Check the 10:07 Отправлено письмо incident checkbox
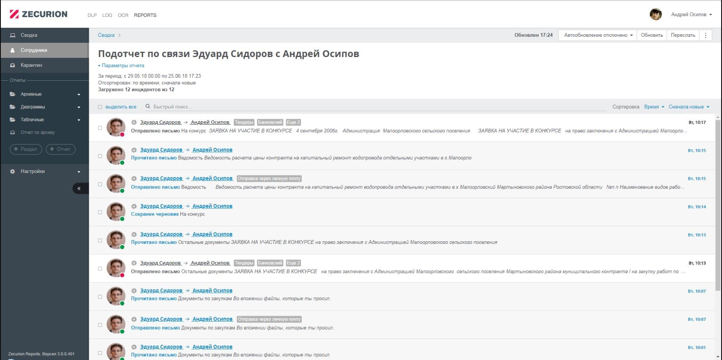The image size is (722, 360). click(100, 325)
